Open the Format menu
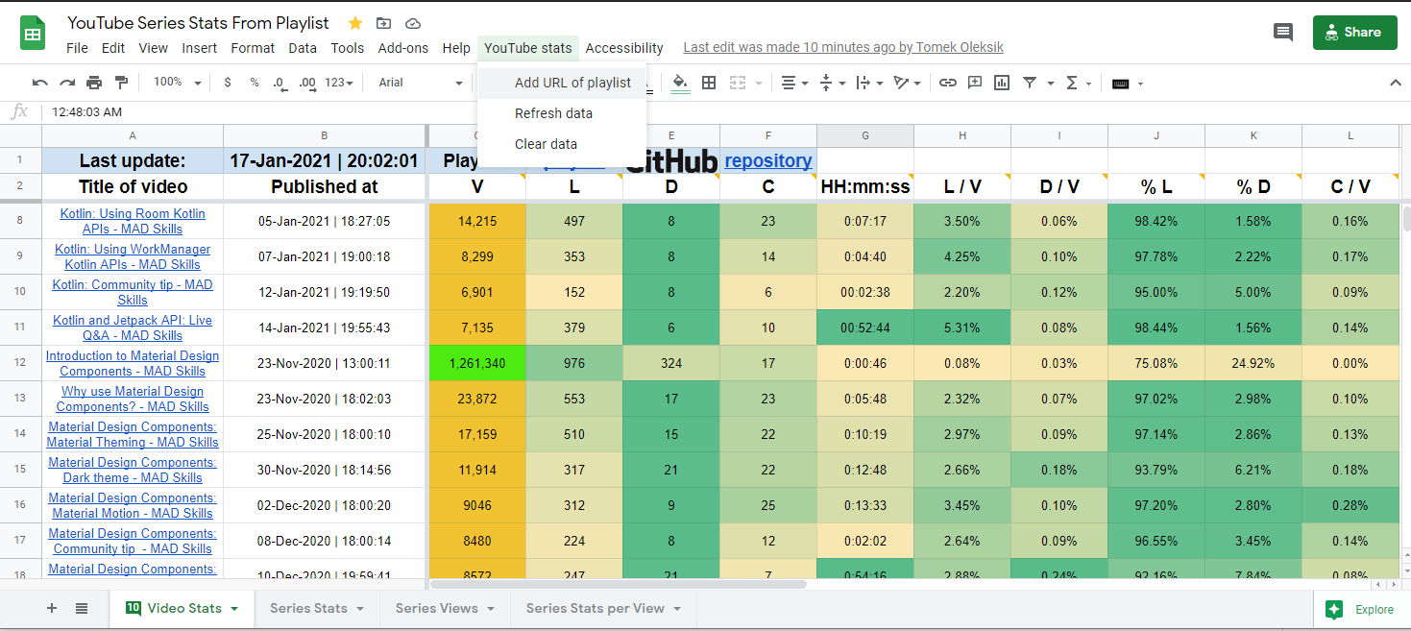The width and height of the screenshot is (1411, 631). (x=253, y=48)
